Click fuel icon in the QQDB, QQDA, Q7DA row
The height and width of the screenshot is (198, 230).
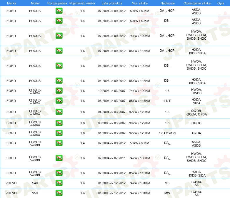click(x=59, y=112)
